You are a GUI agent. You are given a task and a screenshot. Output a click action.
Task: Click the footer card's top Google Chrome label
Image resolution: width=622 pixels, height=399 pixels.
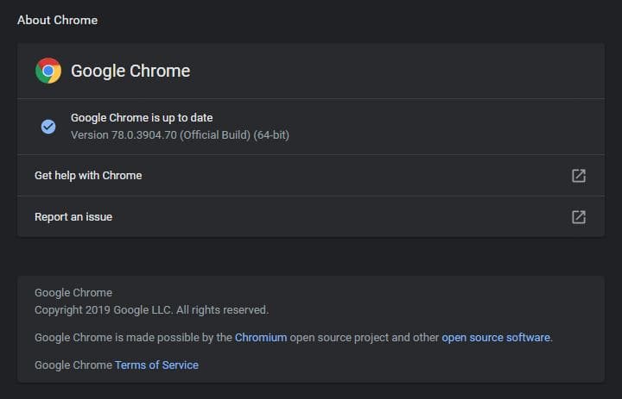[x=73, y=293]
